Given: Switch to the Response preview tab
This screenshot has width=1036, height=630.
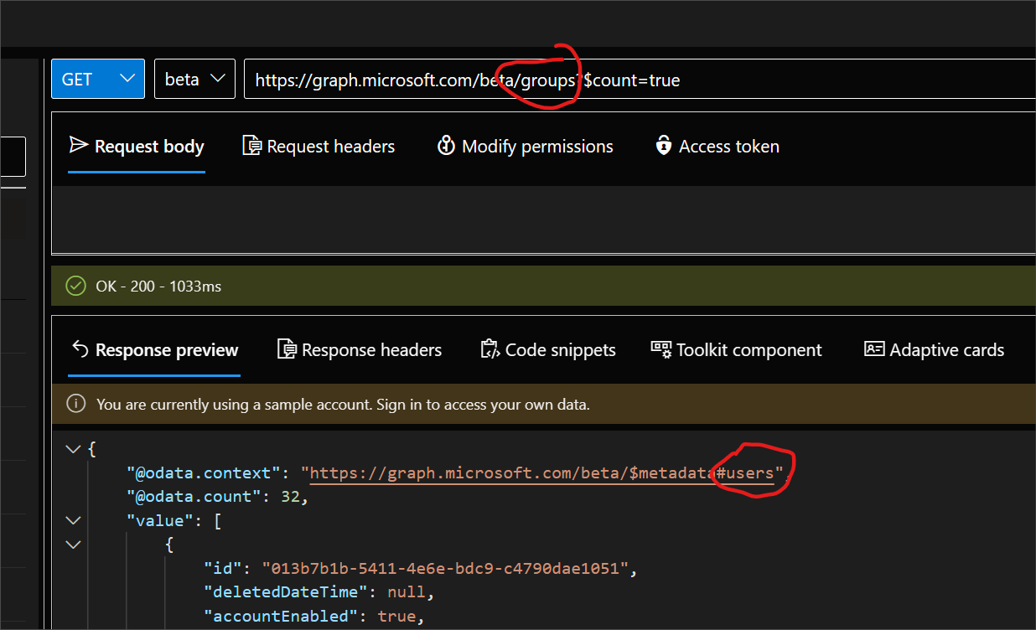Looking at the screenshot, I should (x=154, y=349).
